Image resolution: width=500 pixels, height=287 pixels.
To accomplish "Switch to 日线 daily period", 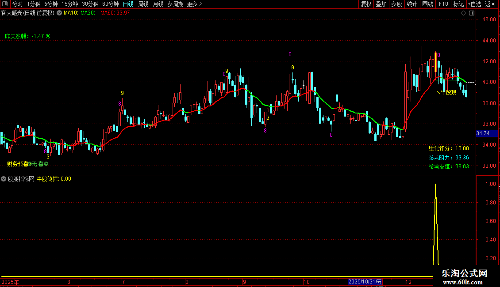I will (128, 4).
